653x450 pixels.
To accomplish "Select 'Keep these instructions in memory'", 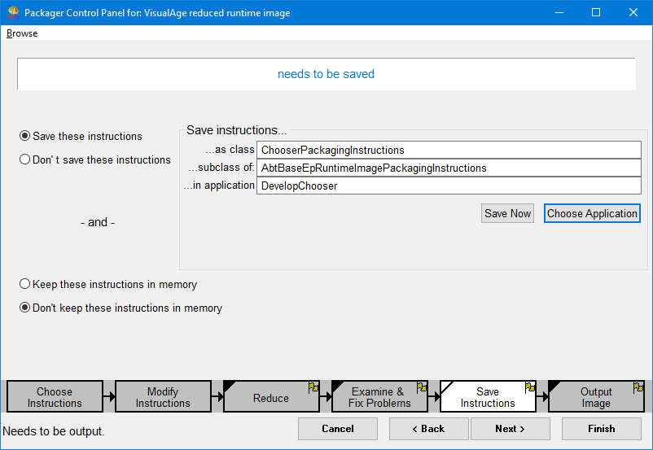I will coord(25,284).
